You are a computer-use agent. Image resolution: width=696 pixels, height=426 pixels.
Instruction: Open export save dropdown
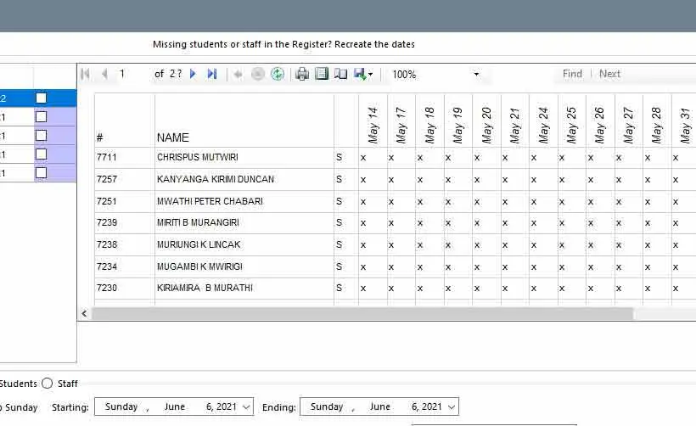(x=363, y=74)
